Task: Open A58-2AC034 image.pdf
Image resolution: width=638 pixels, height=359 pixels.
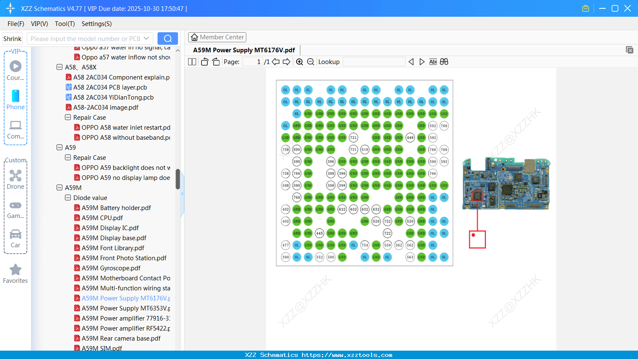Action: 106,108
